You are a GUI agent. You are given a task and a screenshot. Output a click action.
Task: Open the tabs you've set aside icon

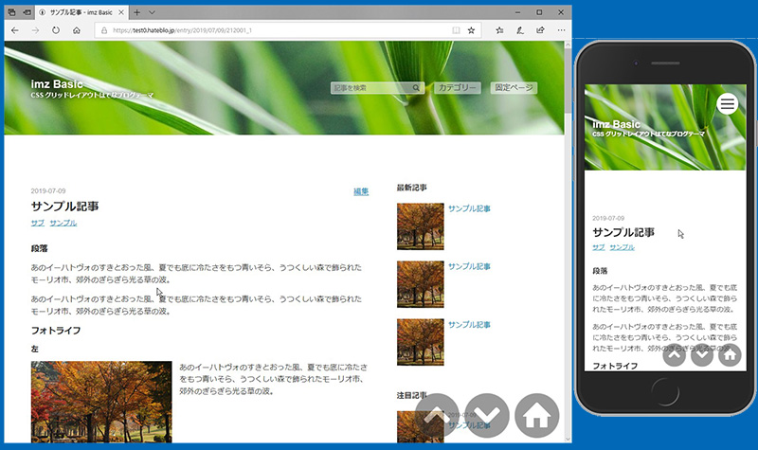pyautogui.click(x=11, y=12)
